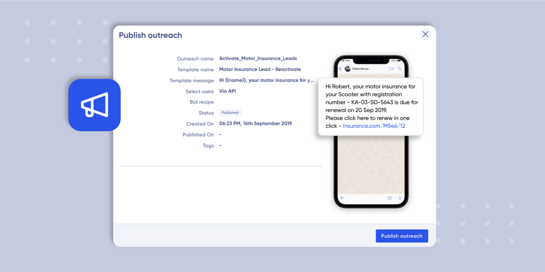Expand the truncated template message text
The image size is (545, 272).
(x=266, y=80)
